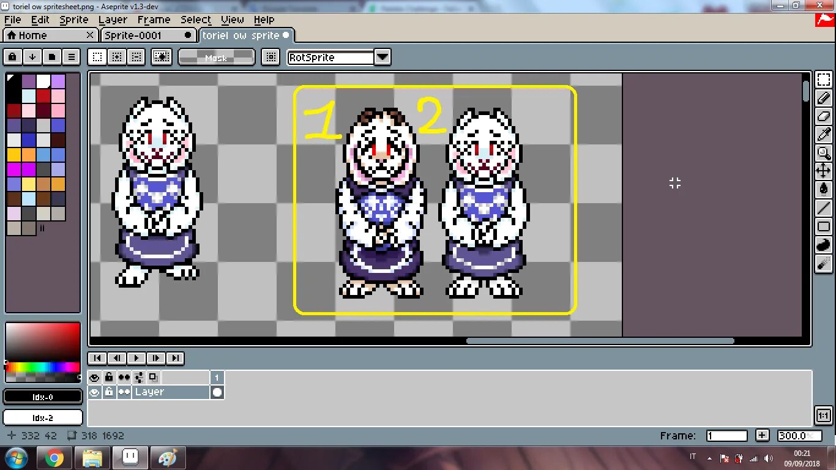This screenshot has height=470, width=836.
Task: Select the Eraser tool
Action: pyautogui.click(x=824, y=116)
